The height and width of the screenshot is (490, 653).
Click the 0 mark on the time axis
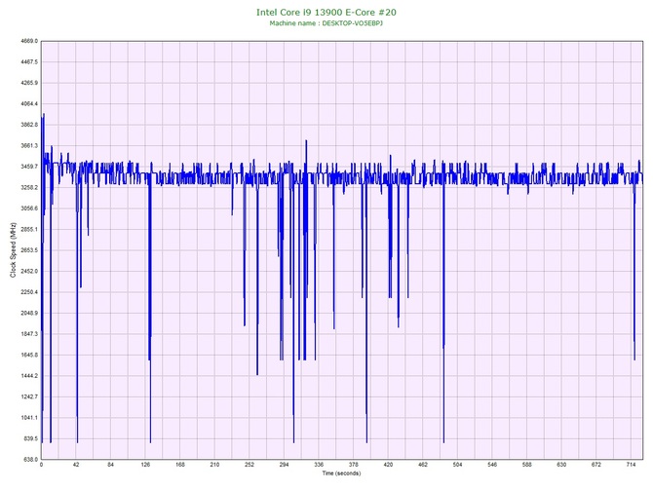(x=41, y=465)
